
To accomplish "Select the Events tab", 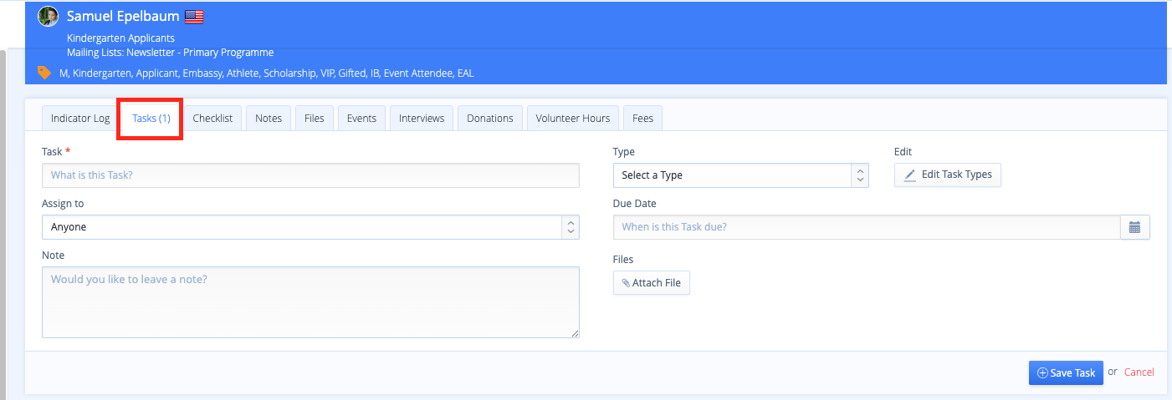I will [x=361, y=119].
